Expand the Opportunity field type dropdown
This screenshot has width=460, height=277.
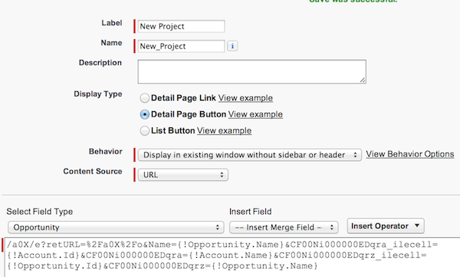pos(116,227)
